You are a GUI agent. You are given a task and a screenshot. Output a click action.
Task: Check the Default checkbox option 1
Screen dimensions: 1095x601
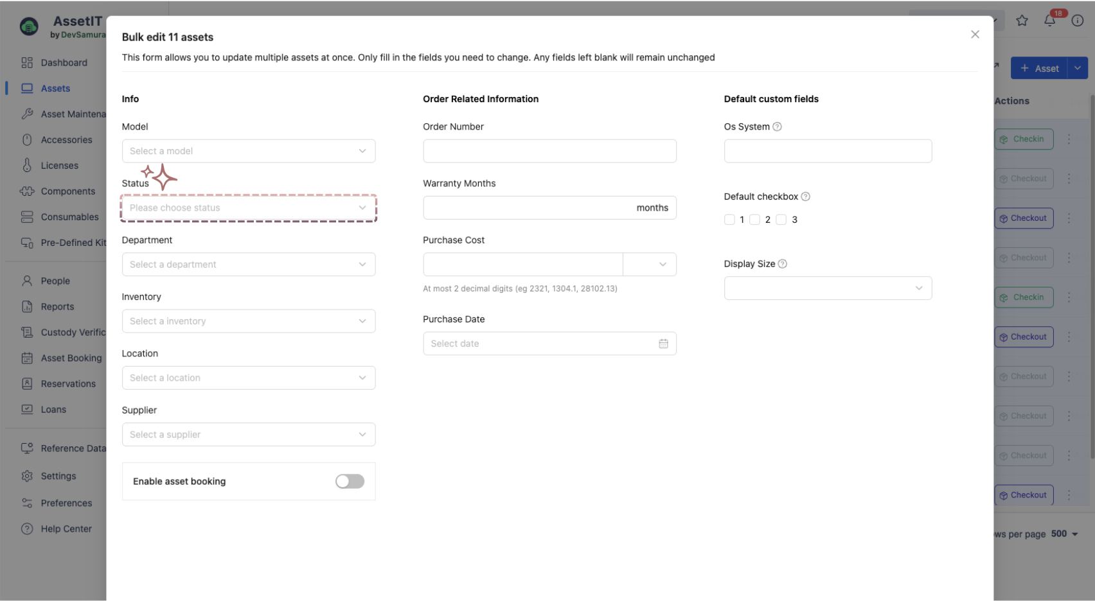[x=729, y=220]
